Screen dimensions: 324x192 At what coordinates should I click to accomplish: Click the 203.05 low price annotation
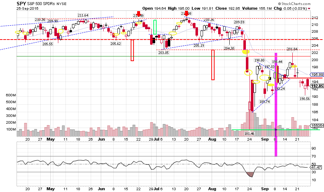pos(164,52)
